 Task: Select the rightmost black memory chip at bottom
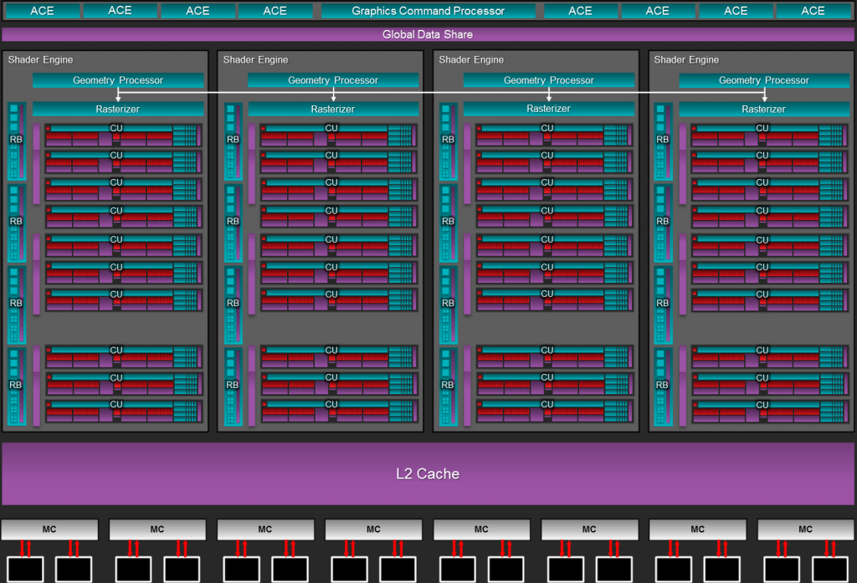829,570
